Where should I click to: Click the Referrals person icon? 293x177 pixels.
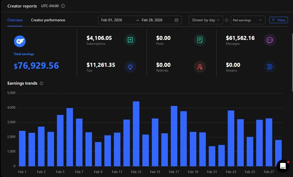(x=200, y=67)
